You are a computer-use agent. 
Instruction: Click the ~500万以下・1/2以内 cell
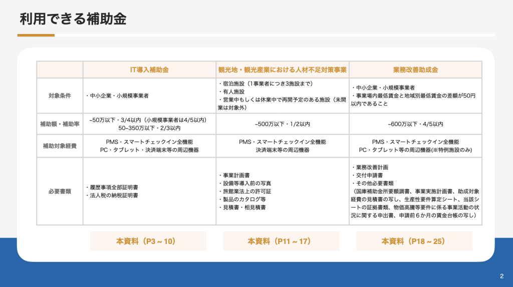[283, 124]
